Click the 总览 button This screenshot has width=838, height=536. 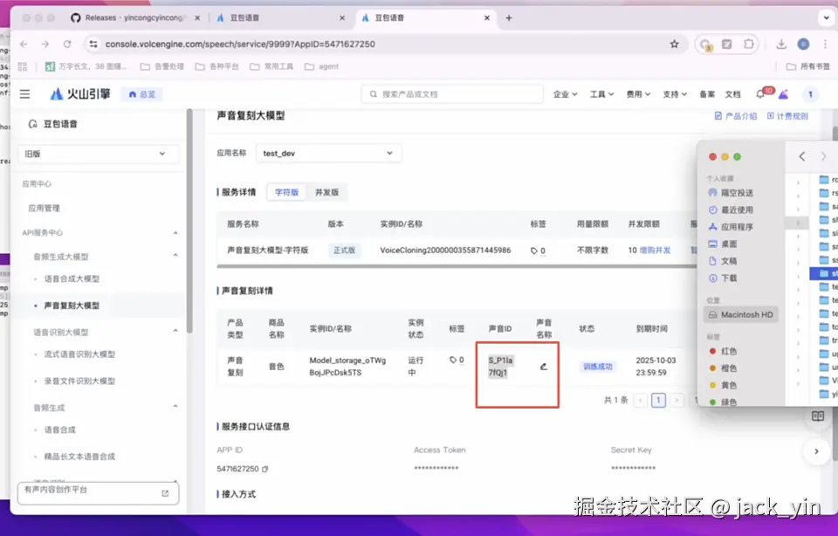tap(141, 94)
